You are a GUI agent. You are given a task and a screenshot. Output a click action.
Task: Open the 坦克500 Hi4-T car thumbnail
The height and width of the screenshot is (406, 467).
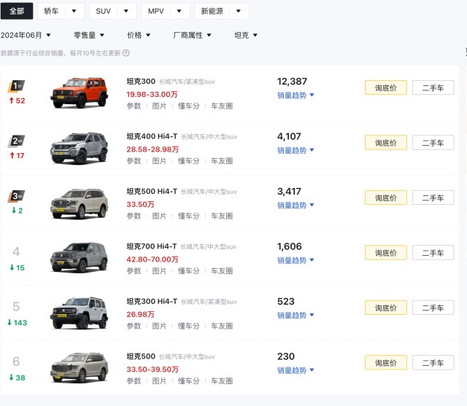80,203
